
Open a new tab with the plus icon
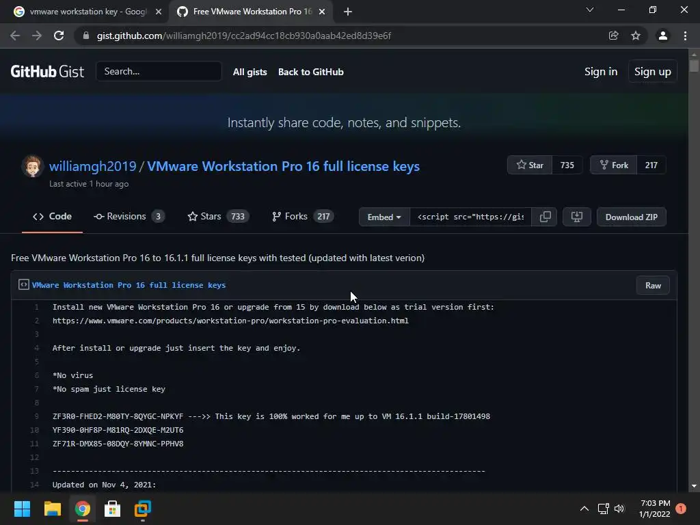point(348,12)
